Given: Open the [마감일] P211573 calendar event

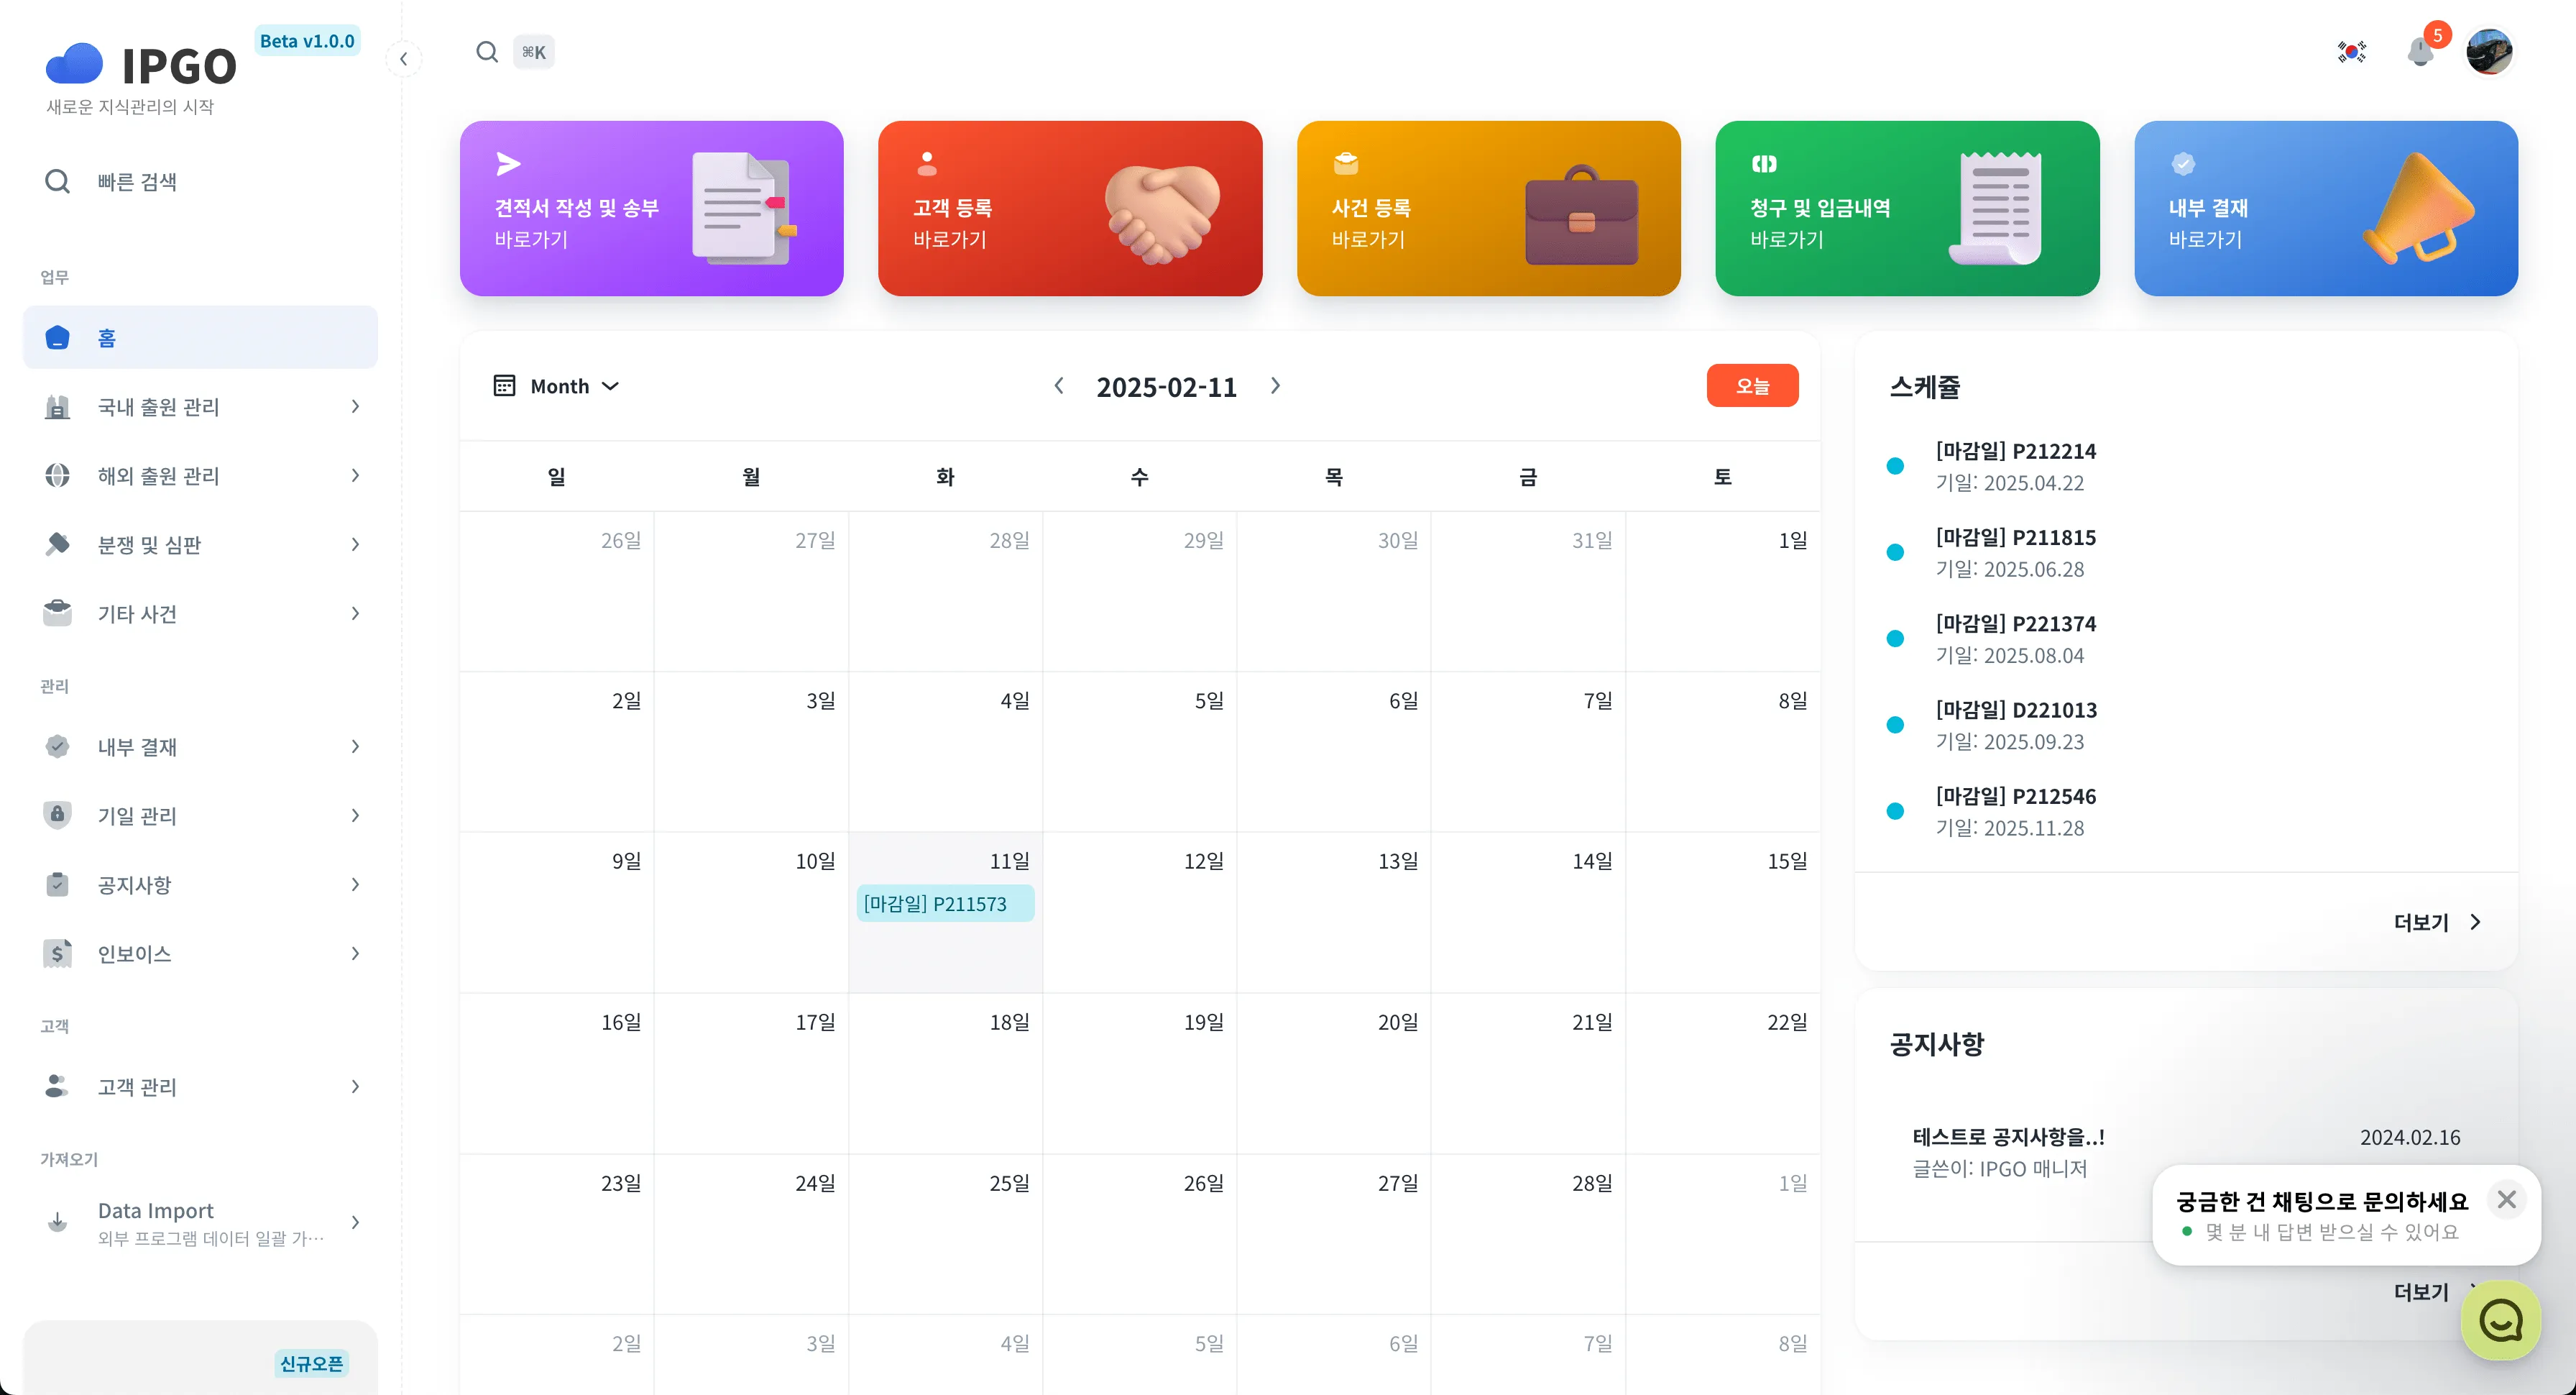Looking at the screenshot, I should tap(944, 902).
